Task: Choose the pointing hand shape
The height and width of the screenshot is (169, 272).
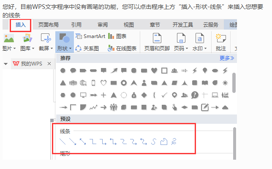Action: tap(174, 107)
